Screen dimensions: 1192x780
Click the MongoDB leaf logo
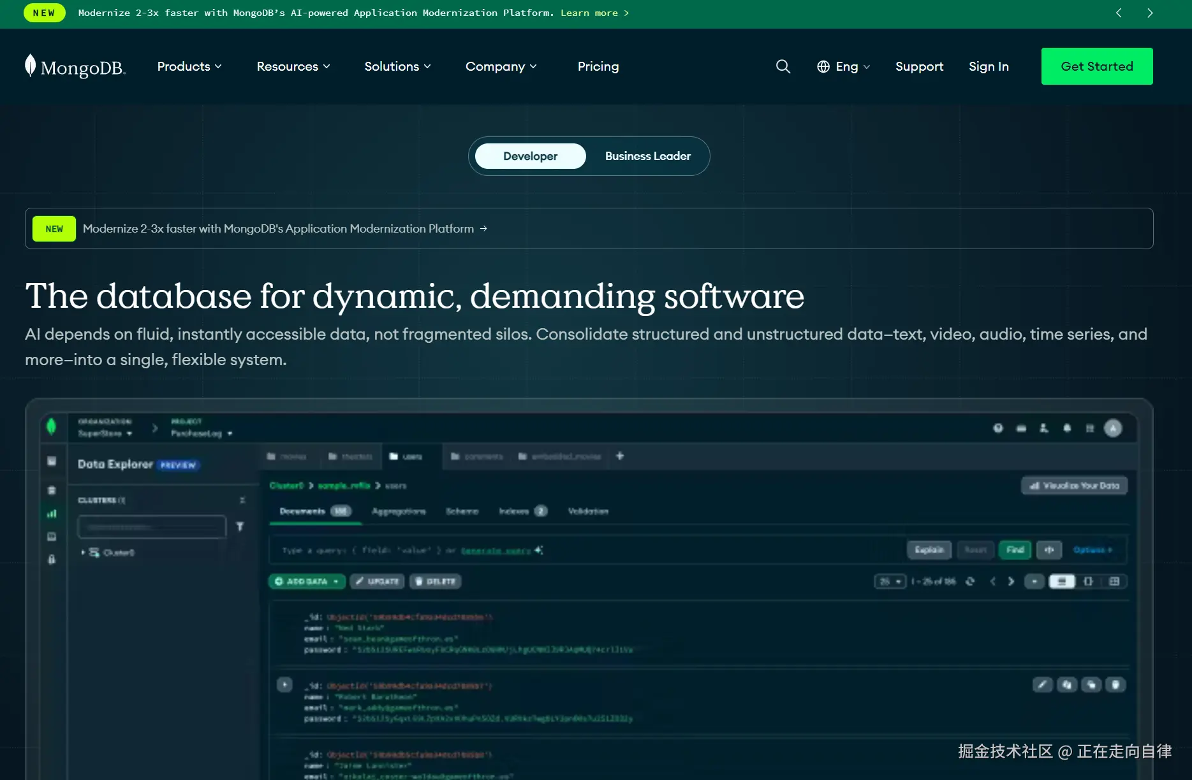(x=30, y=66)
